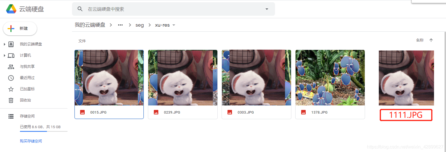Click the computers sidebar icon
The image size is (446, 152).
point(11,56)
